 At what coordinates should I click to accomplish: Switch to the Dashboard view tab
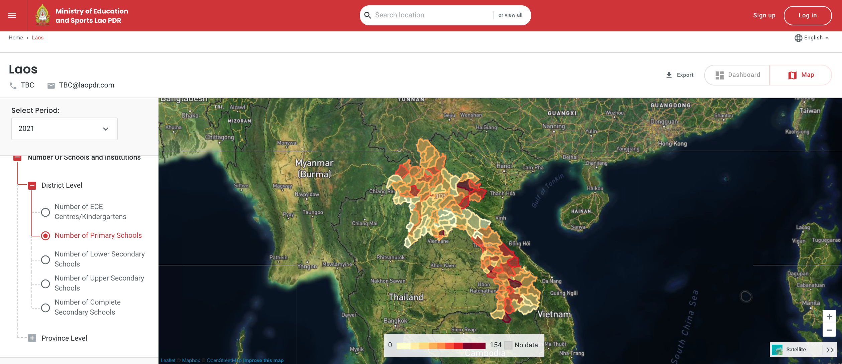tap(737, 75)
